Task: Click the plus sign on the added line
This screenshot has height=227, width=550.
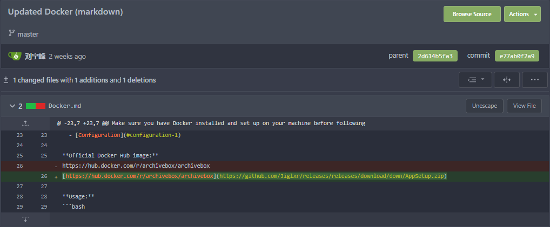Action: point(56,177)
